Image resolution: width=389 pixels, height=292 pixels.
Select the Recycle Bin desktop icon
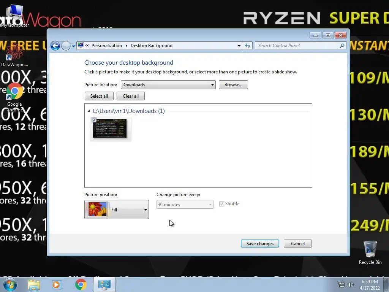pos(370,252)
